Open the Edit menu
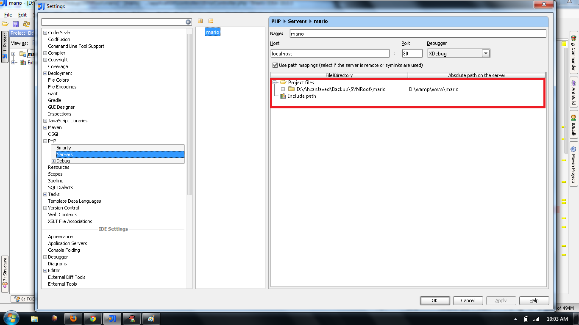 [22, 14]
